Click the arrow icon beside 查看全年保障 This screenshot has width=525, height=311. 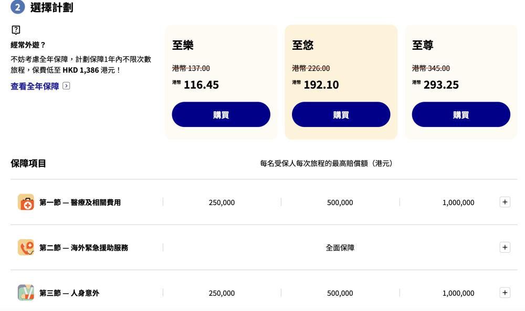[x=66, y=86]
